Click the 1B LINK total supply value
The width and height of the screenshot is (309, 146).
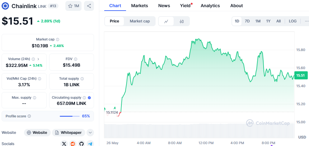pyautogui.click(x=72, y=85)
